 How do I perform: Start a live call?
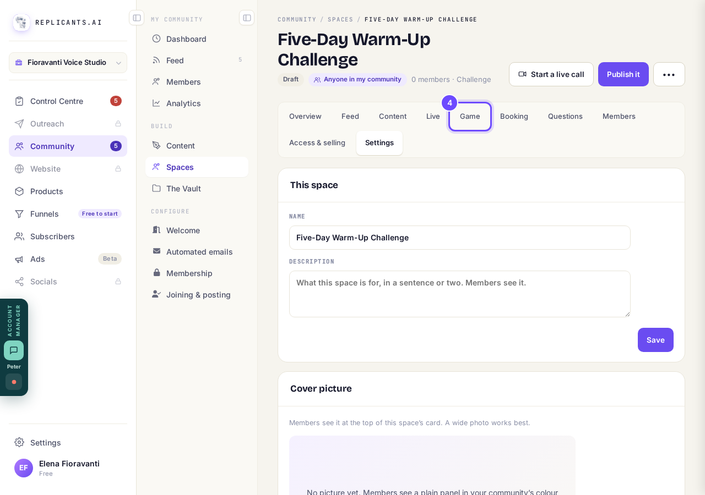coord(551,74)
